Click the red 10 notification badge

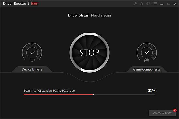[x=175, y=110]
